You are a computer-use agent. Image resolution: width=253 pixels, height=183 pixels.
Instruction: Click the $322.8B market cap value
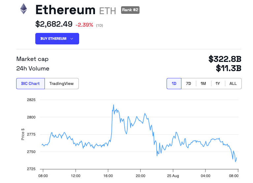pos(225,59)
